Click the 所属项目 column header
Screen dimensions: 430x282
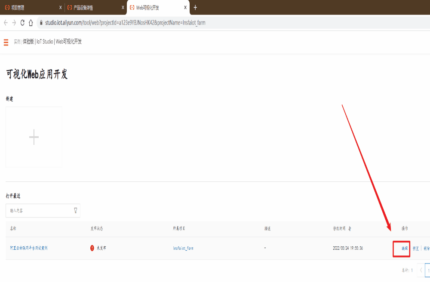point(179,229)
